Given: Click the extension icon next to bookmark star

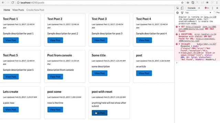Looking at the screenshot, I should 188,2.
